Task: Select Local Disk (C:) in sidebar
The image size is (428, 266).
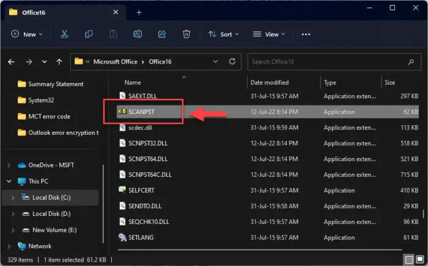Action: (51, 198)
